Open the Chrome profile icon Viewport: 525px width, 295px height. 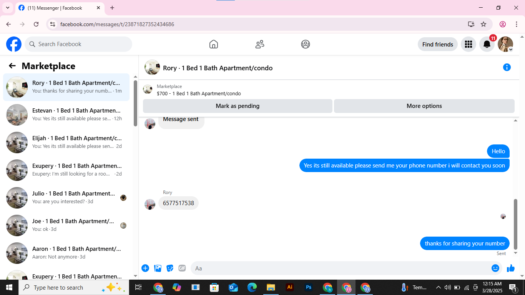pos(503,24)
